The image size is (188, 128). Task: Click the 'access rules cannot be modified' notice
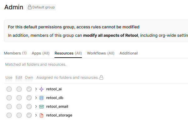tap(74, 27)
